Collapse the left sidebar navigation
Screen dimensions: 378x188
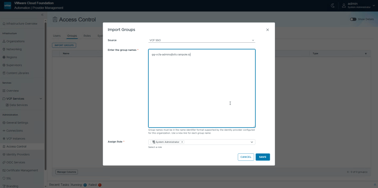tap(42, 15)
